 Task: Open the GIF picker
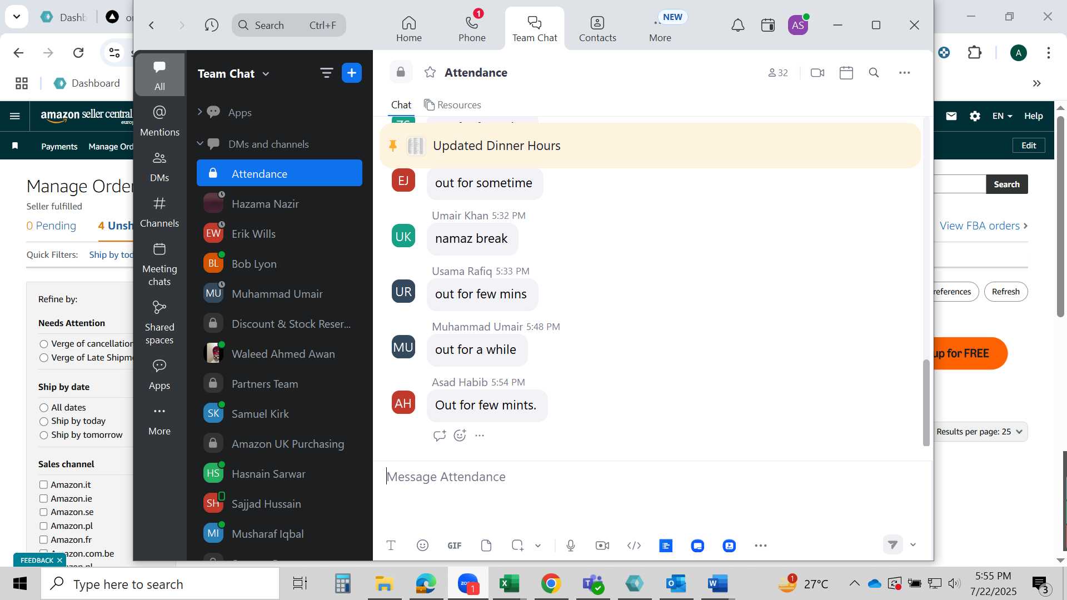455,546
